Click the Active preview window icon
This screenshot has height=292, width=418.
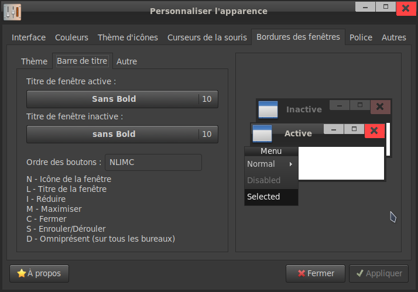[262, 133]
